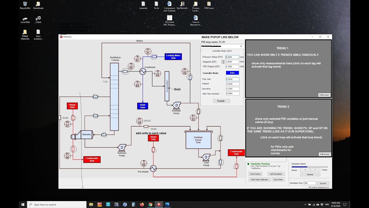Click the TI 04 temperature indicator tag
Image resolution: width=369 pixels, height=208 pixels.
138,84
